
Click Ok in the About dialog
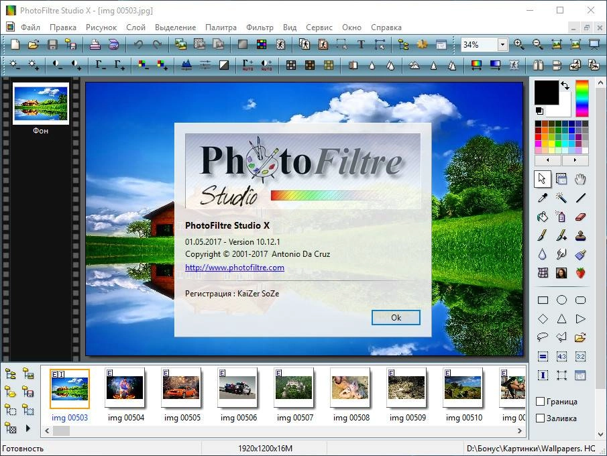(x=396, y=318)
